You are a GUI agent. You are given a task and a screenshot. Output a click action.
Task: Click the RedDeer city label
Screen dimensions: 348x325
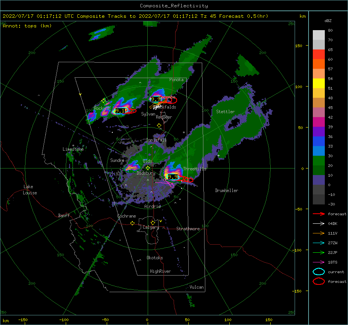coord(164,117)
